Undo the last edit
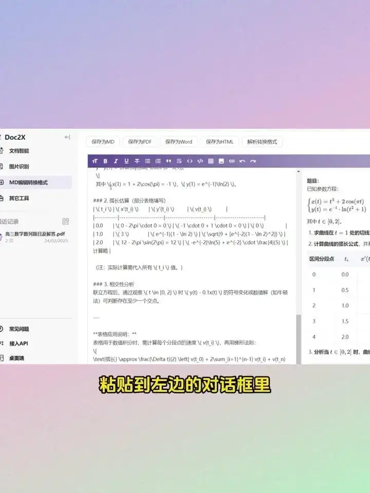 pos(242,161)
